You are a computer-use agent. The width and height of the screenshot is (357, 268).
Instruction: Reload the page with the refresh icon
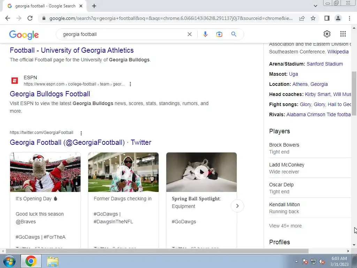(30, 18)
